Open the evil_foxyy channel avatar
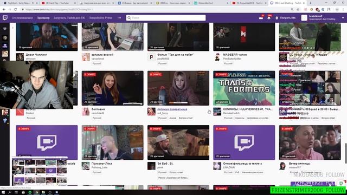Screen dimensions: 347x195 tap(151, 112)
